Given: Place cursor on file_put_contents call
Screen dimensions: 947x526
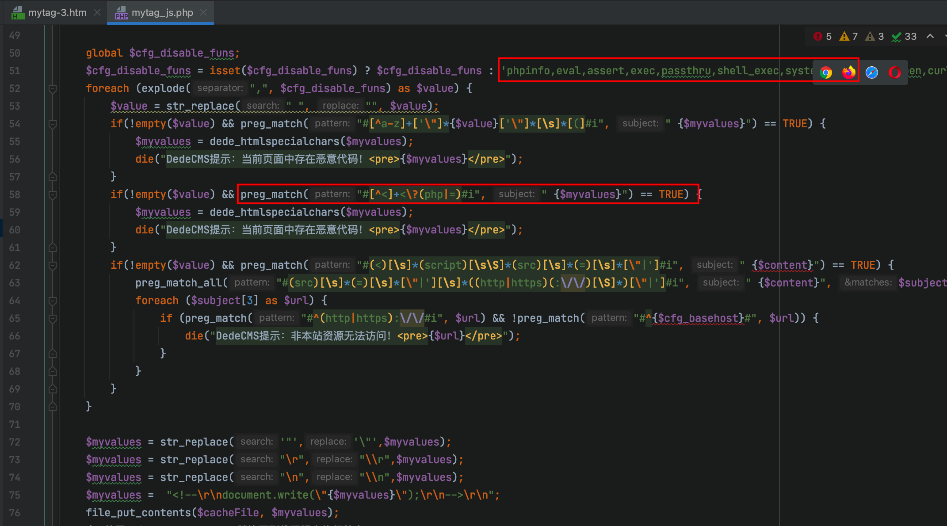Looking at the screenshot, I should [x=138, y=513].
